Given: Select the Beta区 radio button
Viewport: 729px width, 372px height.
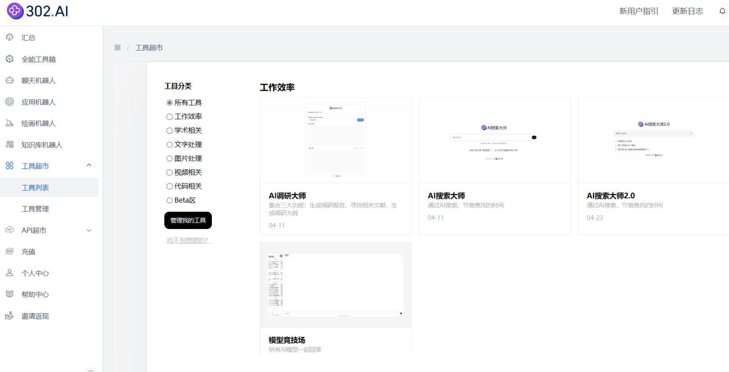Looking at the screenshot, I should [x=169, y=200].
